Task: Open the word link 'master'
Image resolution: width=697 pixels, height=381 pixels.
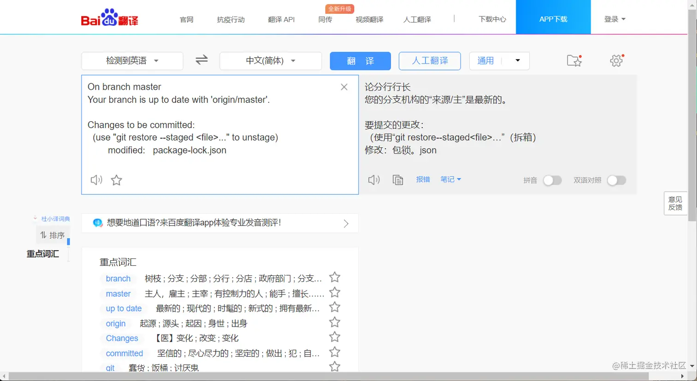Action: [x=118, y=294]
